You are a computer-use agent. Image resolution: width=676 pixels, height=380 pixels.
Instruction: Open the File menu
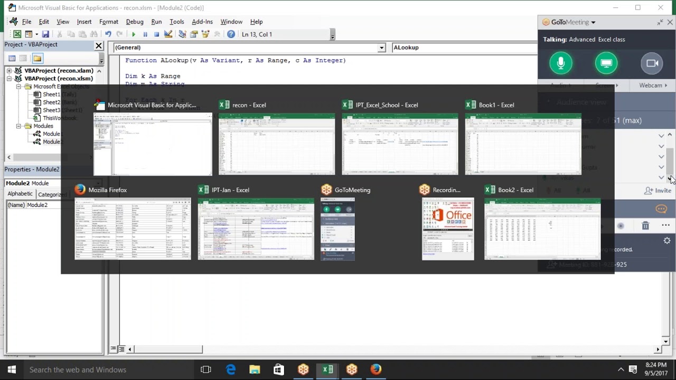pos(26,22)
